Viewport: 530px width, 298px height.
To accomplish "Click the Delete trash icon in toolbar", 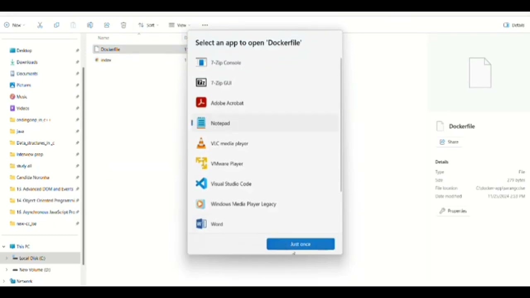I will [x=123, y=25].
